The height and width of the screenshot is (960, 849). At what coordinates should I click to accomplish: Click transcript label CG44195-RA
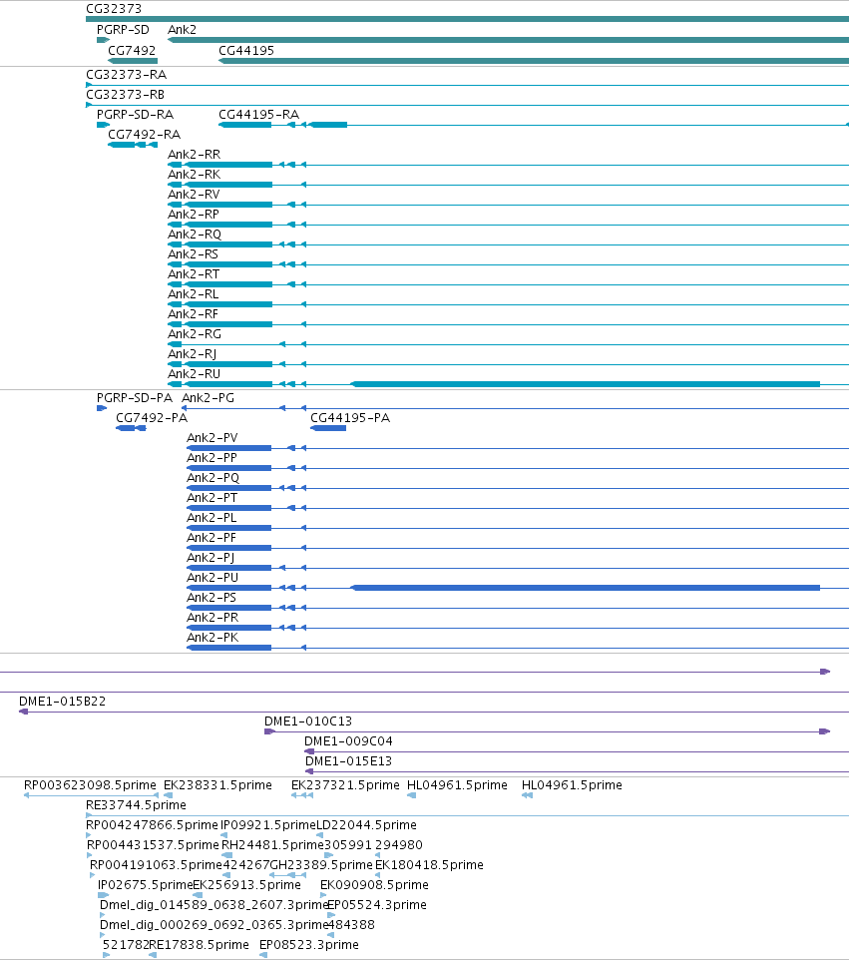(x=258, y=114)
